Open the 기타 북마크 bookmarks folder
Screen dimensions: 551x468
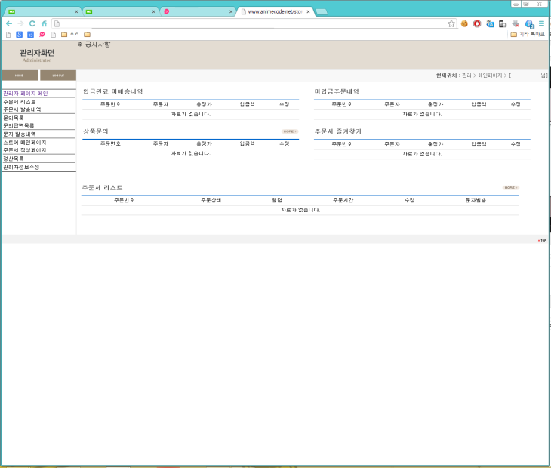click(528, 34)
